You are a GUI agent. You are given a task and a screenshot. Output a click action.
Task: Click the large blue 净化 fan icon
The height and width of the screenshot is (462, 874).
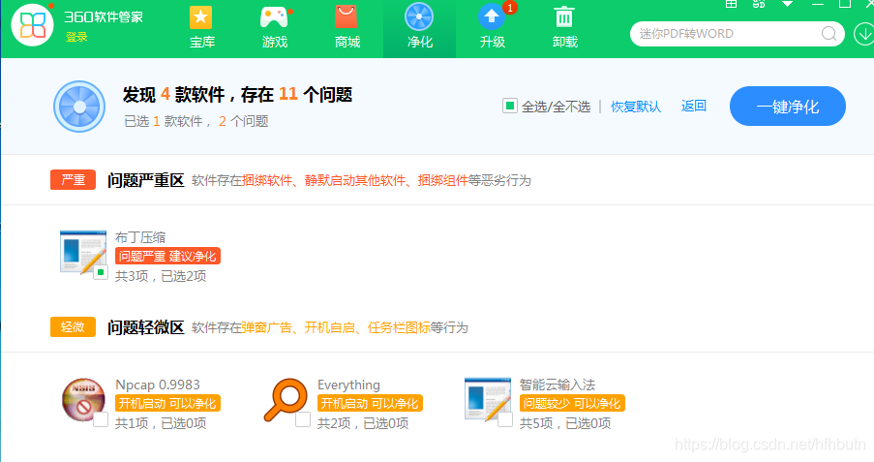coord(79,107)
